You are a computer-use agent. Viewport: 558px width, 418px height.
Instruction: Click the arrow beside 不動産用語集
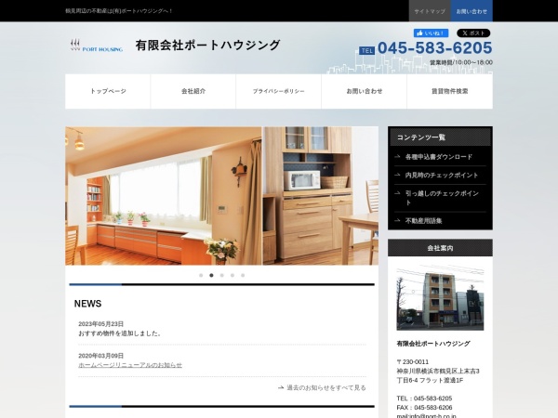tap(397, 220)
